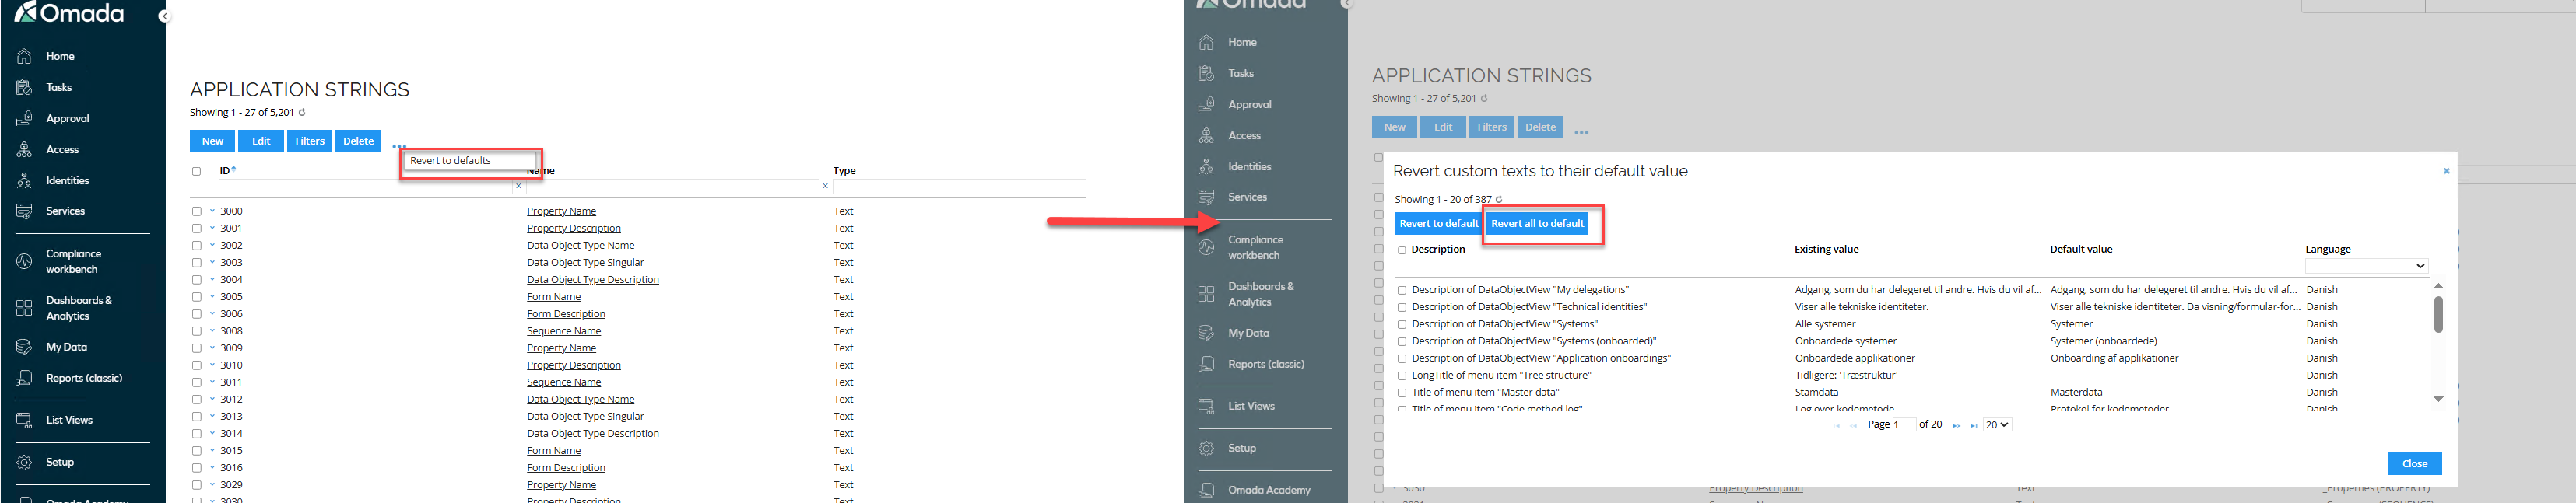Open the Language filter dropdown in dialog
Screen dimensions: 2576x503
(2366, 267)
